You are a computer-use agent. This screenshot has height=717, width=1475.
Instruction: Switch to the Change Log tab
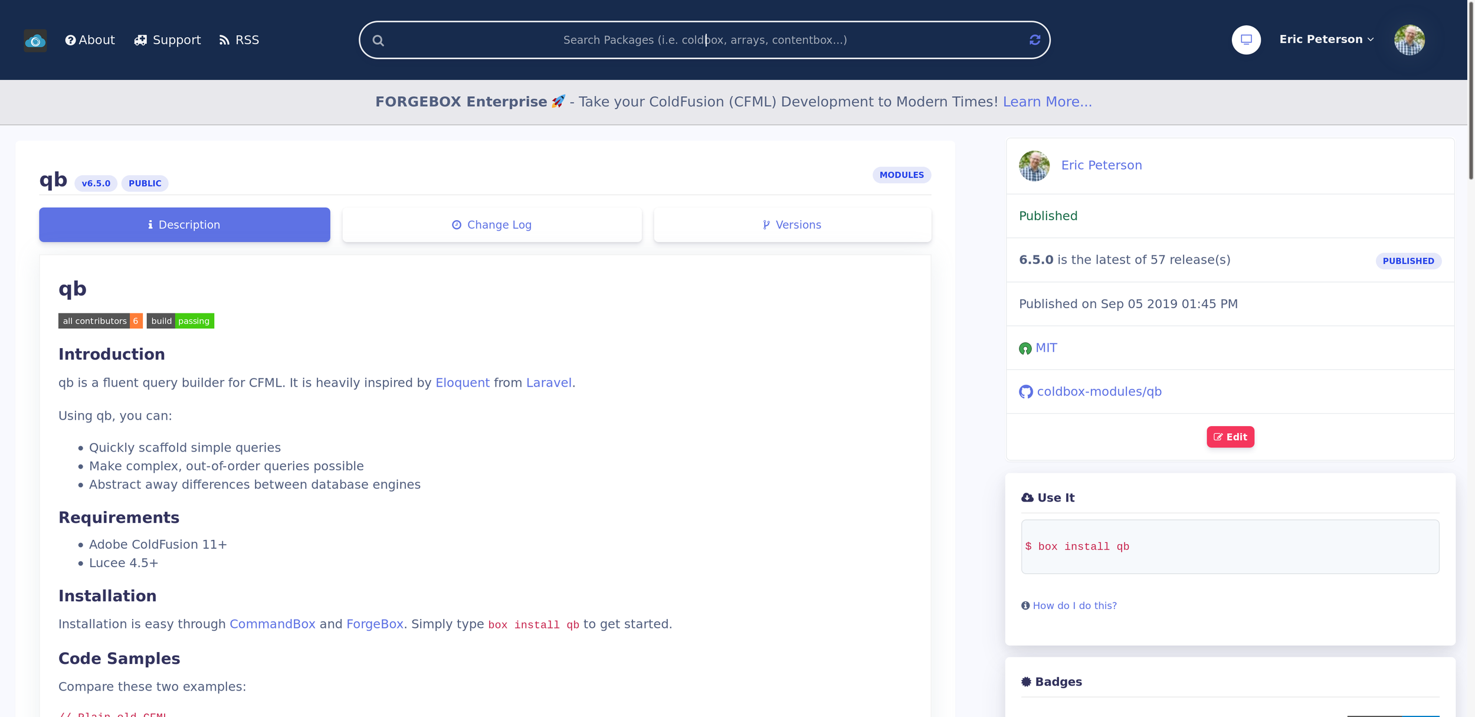point(492,225)
